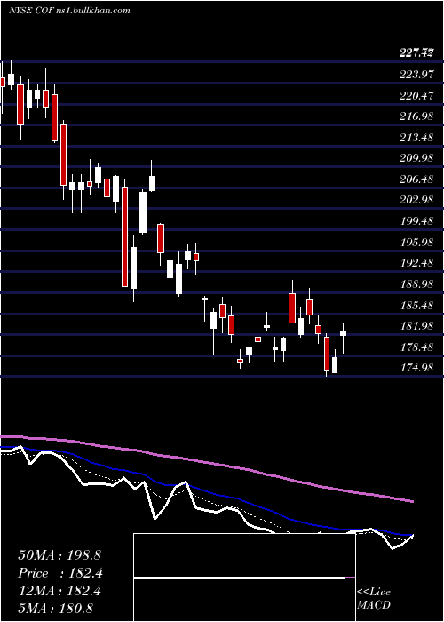Select the 178.48 price axis label
Screen dimensions: 444x622
click(x=416, y=347)
